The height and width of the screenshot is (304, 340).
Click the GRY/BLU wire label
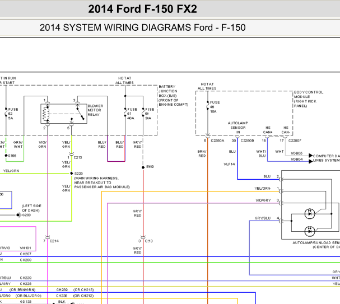(x=263, y=218)
